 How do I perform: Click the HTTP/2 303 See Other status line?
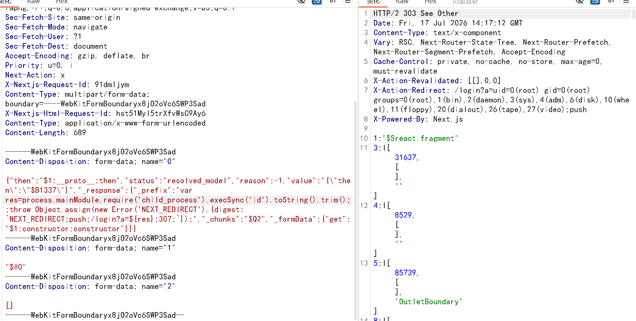pyautogui.click(x=416, y=14)
